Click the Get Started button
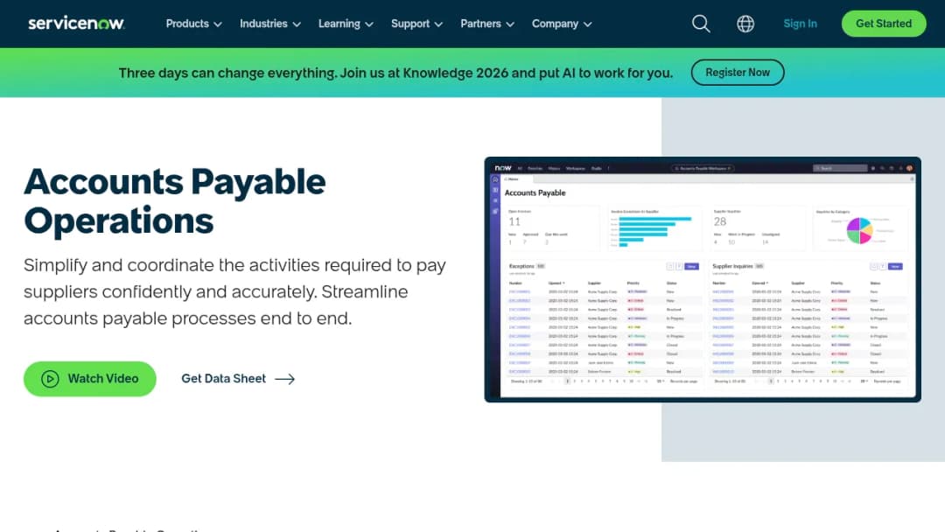This screenshot has height=532, width=945. point(884,24)
